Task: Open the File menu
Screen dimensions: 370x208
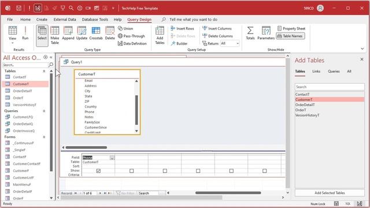Action: pyautogui.click(x=10, y=19)
